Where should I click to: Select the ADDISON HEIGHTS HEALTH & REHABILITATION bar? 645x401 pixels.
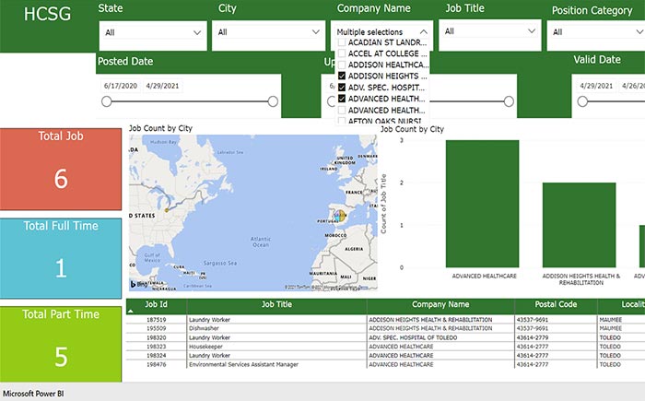(580, 225)
